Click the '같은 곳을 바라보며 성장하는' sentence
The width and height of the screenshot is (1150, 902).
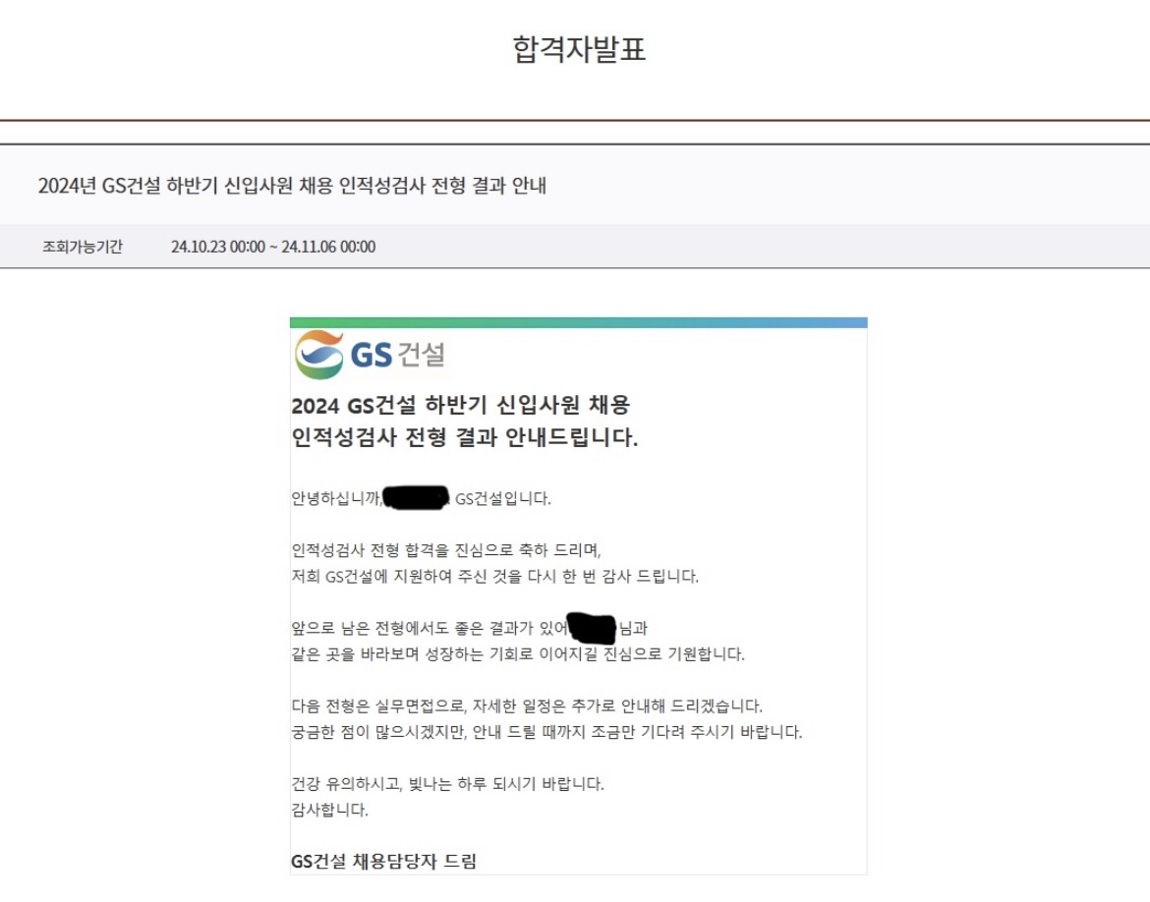(518, 653)
